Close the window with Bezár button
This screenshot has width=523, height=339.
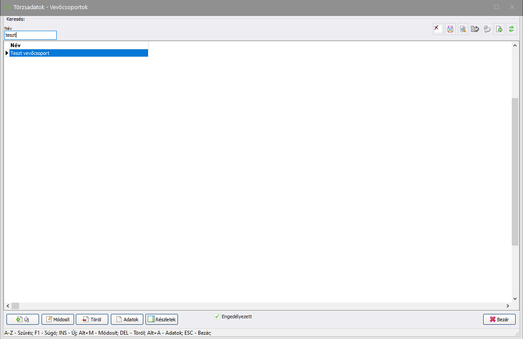499,319
